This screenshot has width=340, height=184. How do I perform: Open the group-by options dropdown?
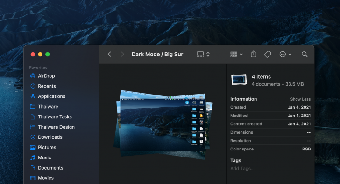236,55
